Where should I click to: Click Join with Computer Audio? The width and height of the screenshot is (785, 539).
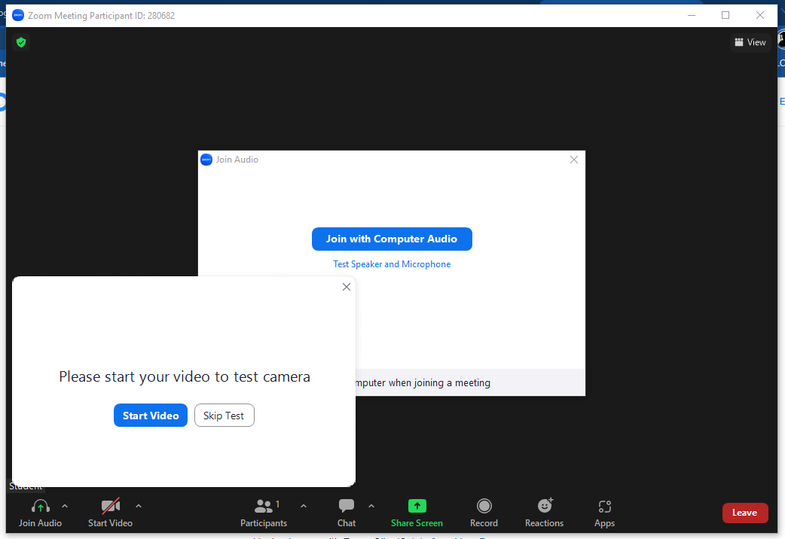click(392, 239)
